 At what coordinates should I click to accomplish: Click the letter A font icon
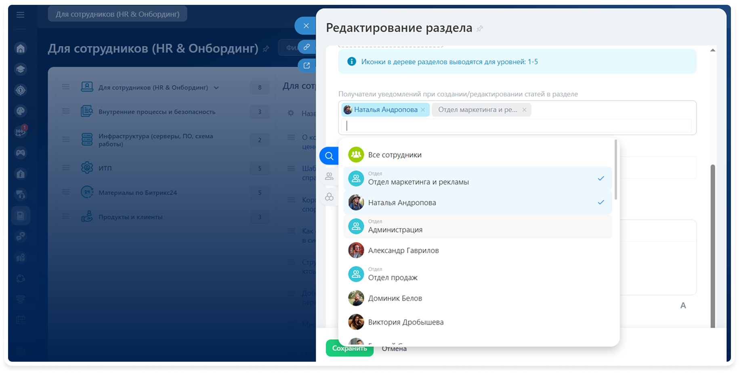pyautogui.click(x=683, y=306)
